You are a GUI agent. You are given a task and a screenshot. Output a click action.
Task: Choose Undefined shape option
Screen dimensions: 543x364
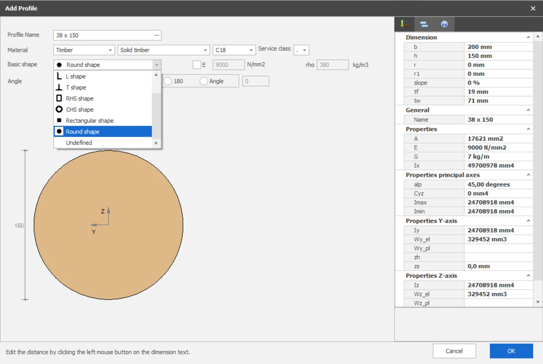tap(103, 143)
